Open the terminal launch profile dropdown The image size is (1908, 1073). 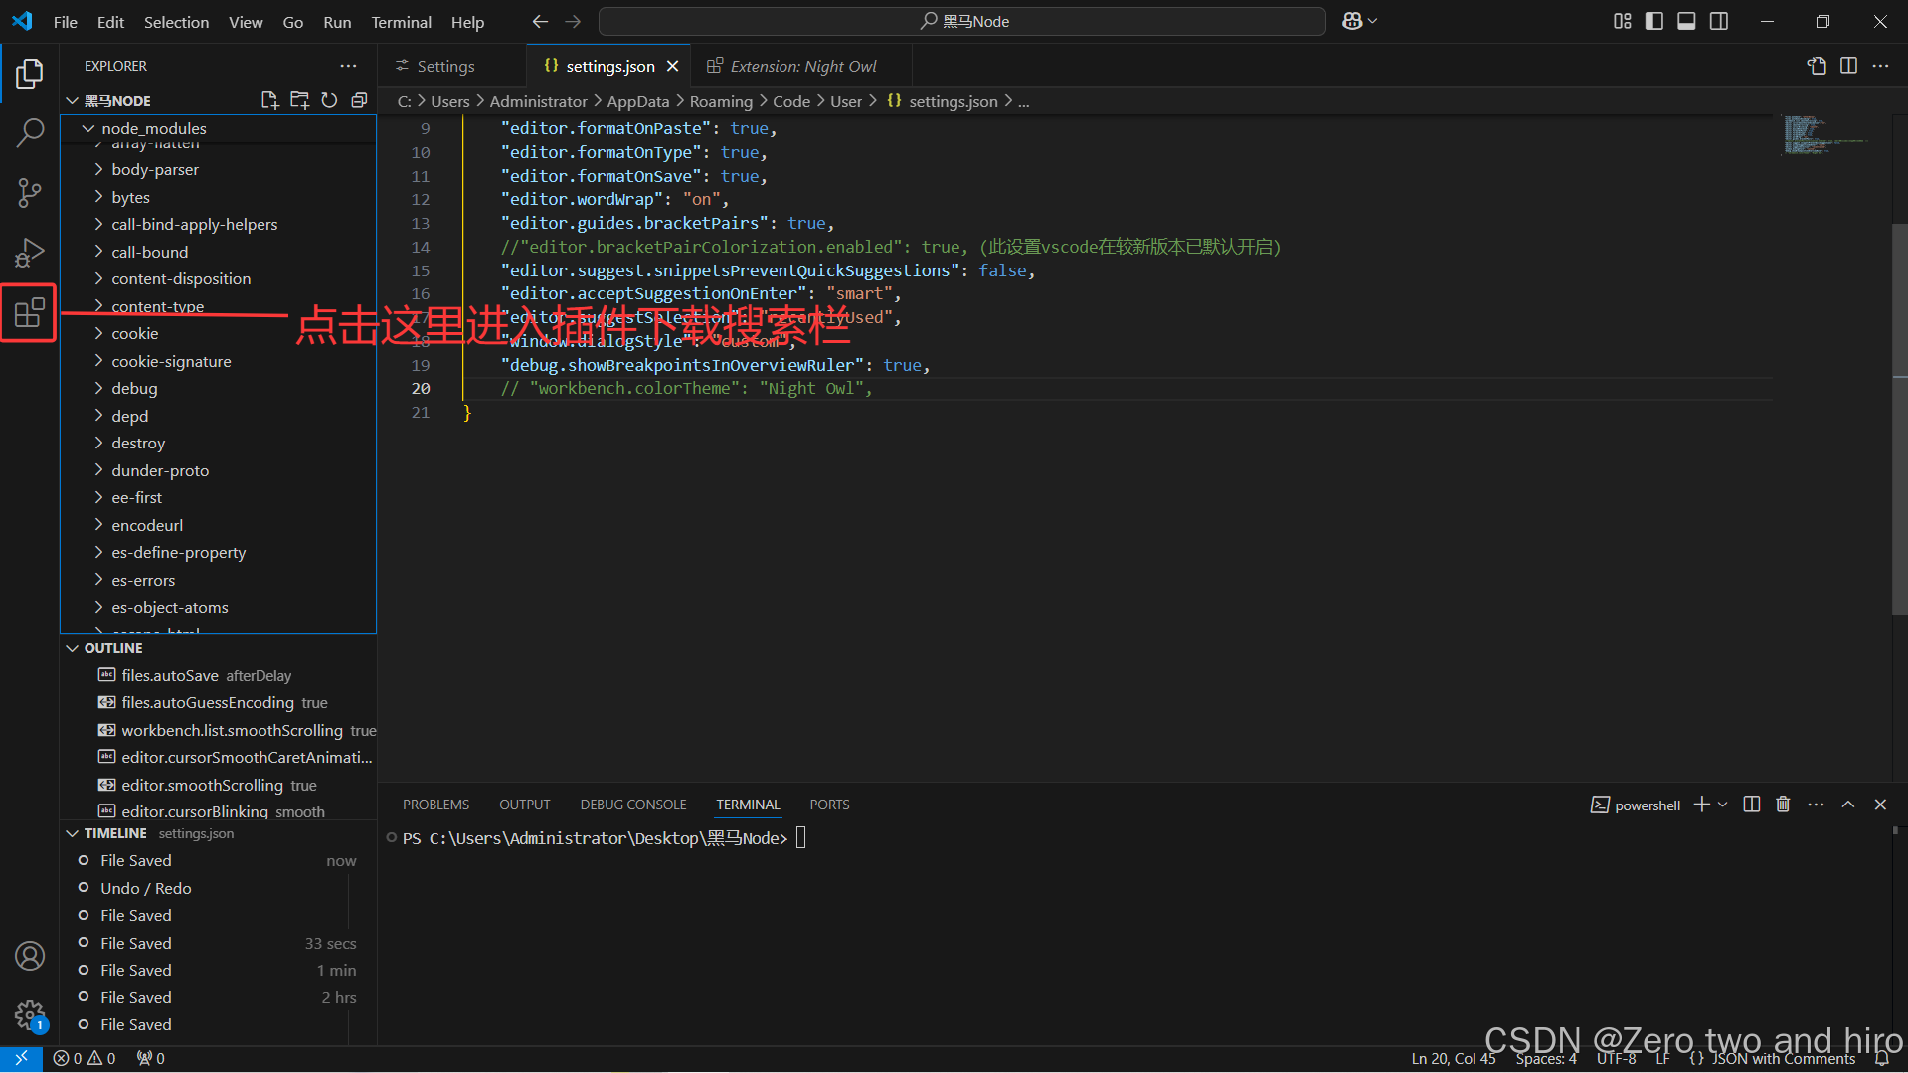tap(1722, 805)
